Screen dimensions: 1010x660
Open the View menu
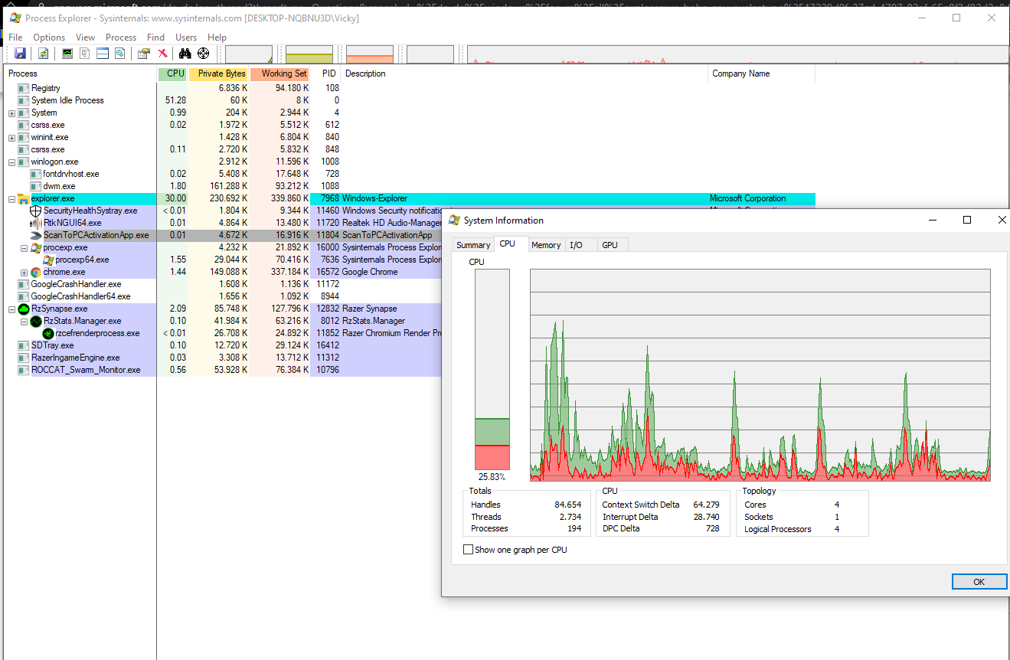coord(86,38)
